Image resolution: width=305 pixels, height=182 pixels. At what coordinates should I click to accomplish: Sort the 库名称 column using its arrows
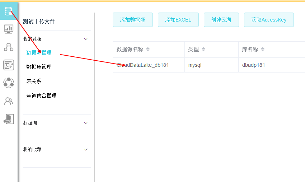pyautogui.click(x=263, y=50)
